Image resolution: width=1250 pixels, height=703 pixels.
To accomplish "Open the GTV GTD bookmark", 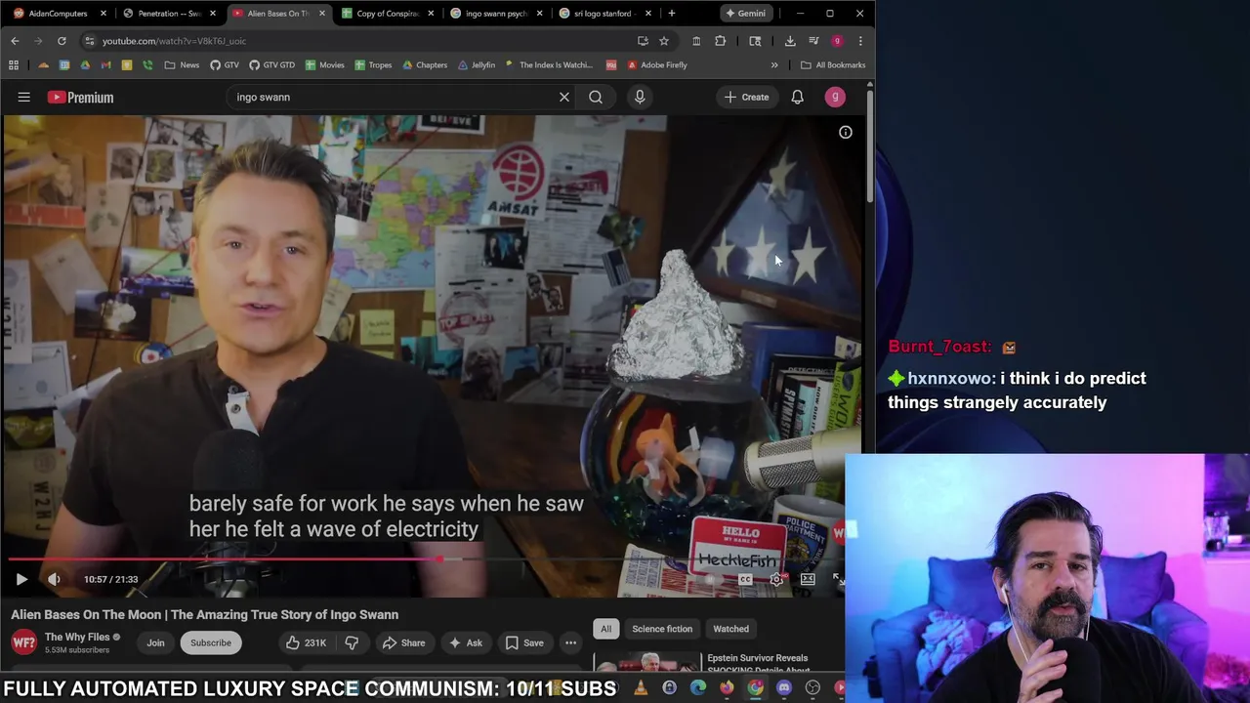I will click(271, 65).
